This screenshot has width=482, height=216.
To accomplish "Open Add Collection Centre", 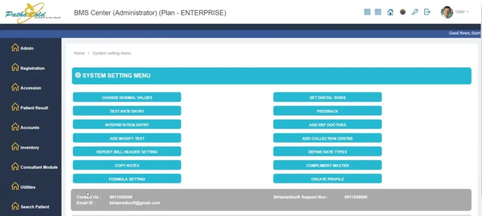I will point(328,138).
